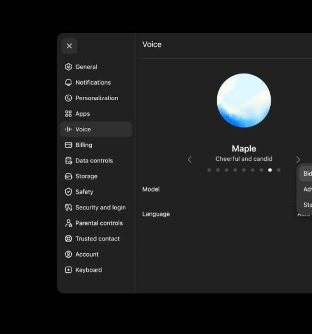Click the 'Cheerful and candid' description
The height and width of the screenshot is (334, 312).
[244, 159]
